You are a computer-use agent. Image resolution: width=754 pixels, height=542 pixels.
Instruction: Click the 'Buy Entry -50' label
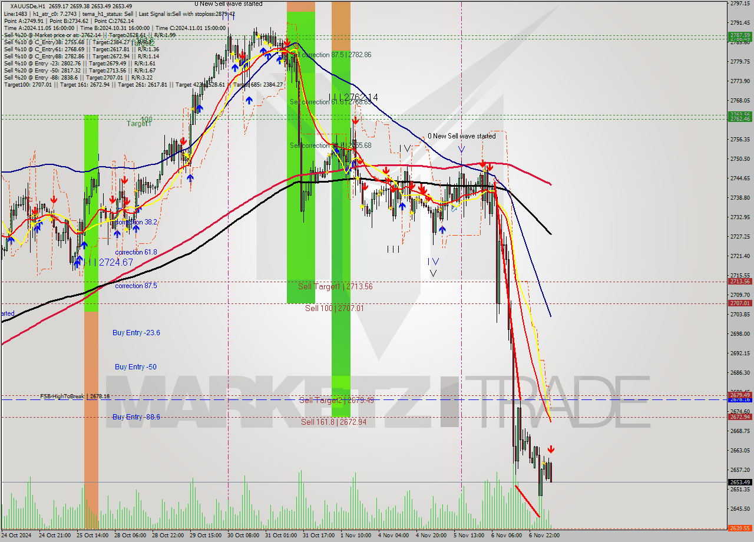(135, 367)
